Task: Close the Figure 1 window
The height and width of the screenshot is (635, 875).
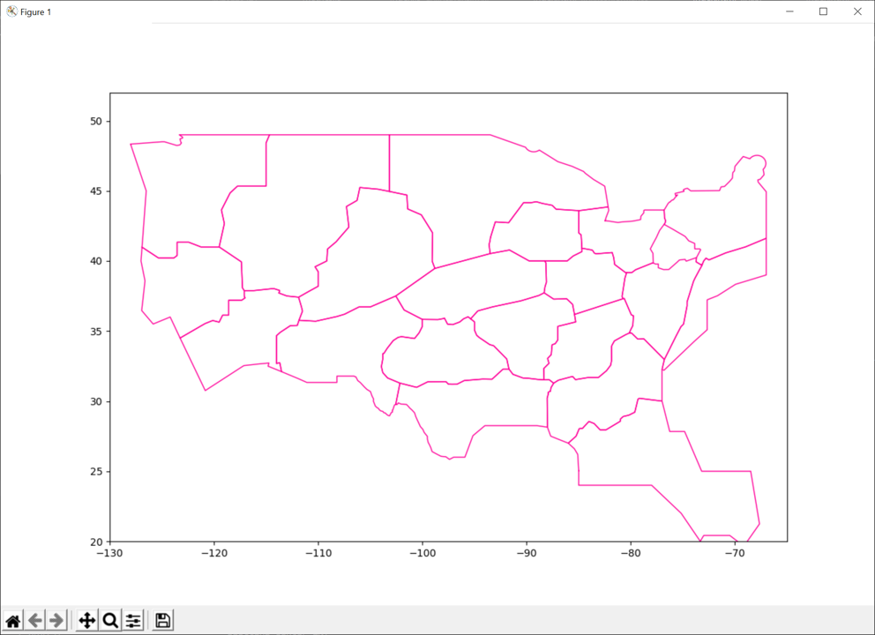Action: point(856,11)
